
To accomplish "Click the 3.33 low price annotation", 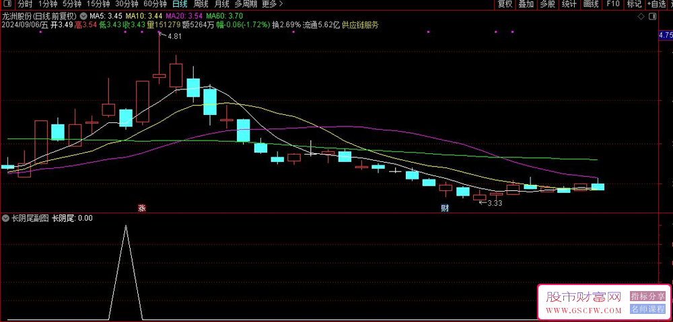I will pos(495,203).
